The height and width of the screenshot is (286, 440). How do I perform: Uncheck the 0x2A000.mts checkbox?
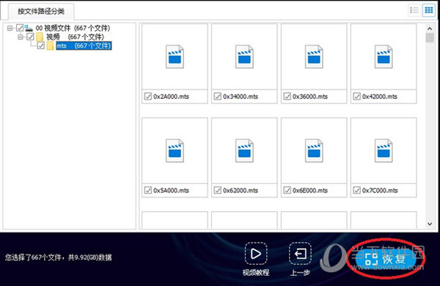click(148, 96)
